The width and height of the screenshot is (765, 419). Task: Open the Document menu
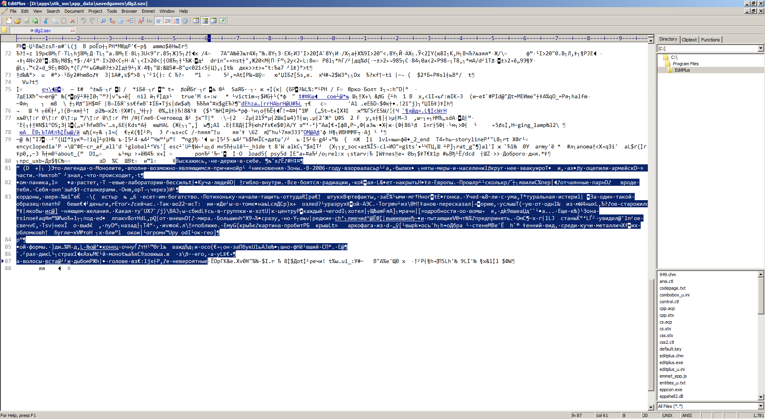74,11
